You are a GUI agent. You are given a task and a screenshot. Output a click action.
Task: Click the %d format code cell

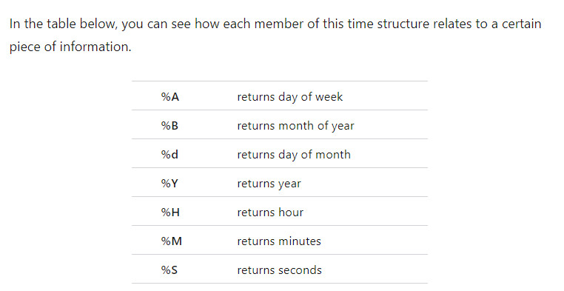pyautogui.click(x=169, y=155)
